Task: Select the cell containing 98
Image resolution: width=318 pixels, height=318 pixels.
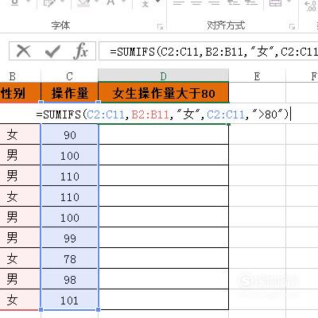Action: coord(70,280)
